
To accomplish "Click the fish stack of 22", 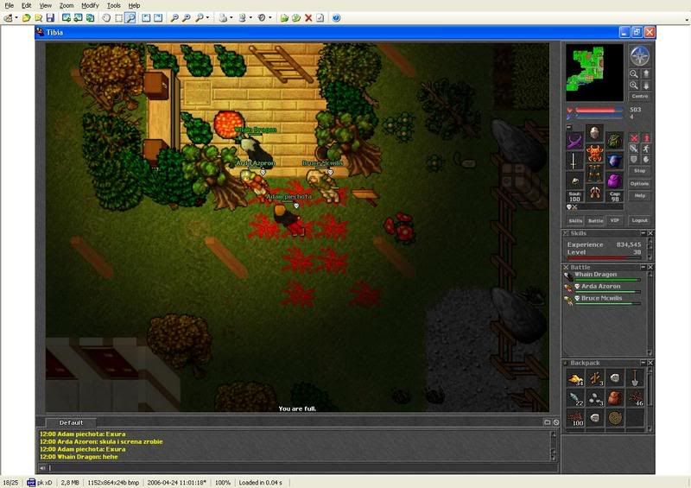I will 575,398.
